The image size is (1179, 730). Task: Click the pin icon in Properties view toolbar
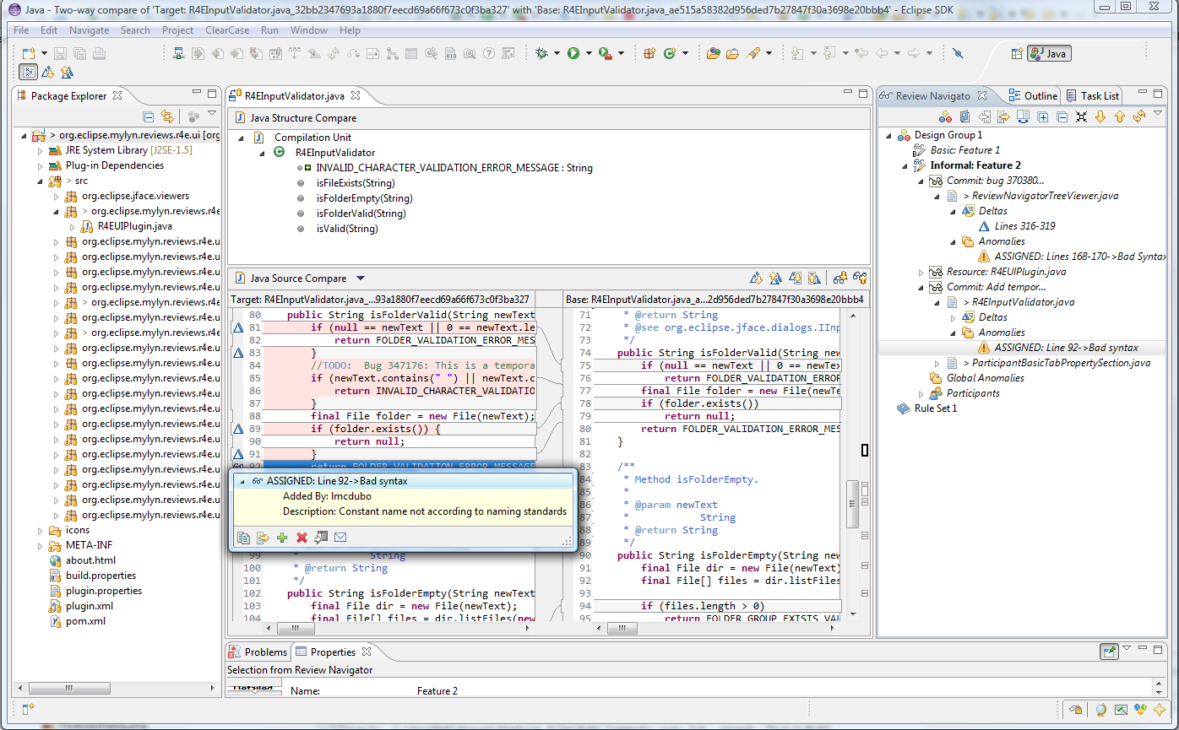(x=1110, y=651)
